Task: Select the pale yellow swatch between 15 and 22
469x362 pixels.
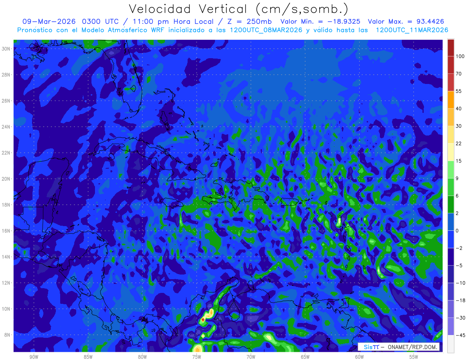Action: [x=451, y=152]
